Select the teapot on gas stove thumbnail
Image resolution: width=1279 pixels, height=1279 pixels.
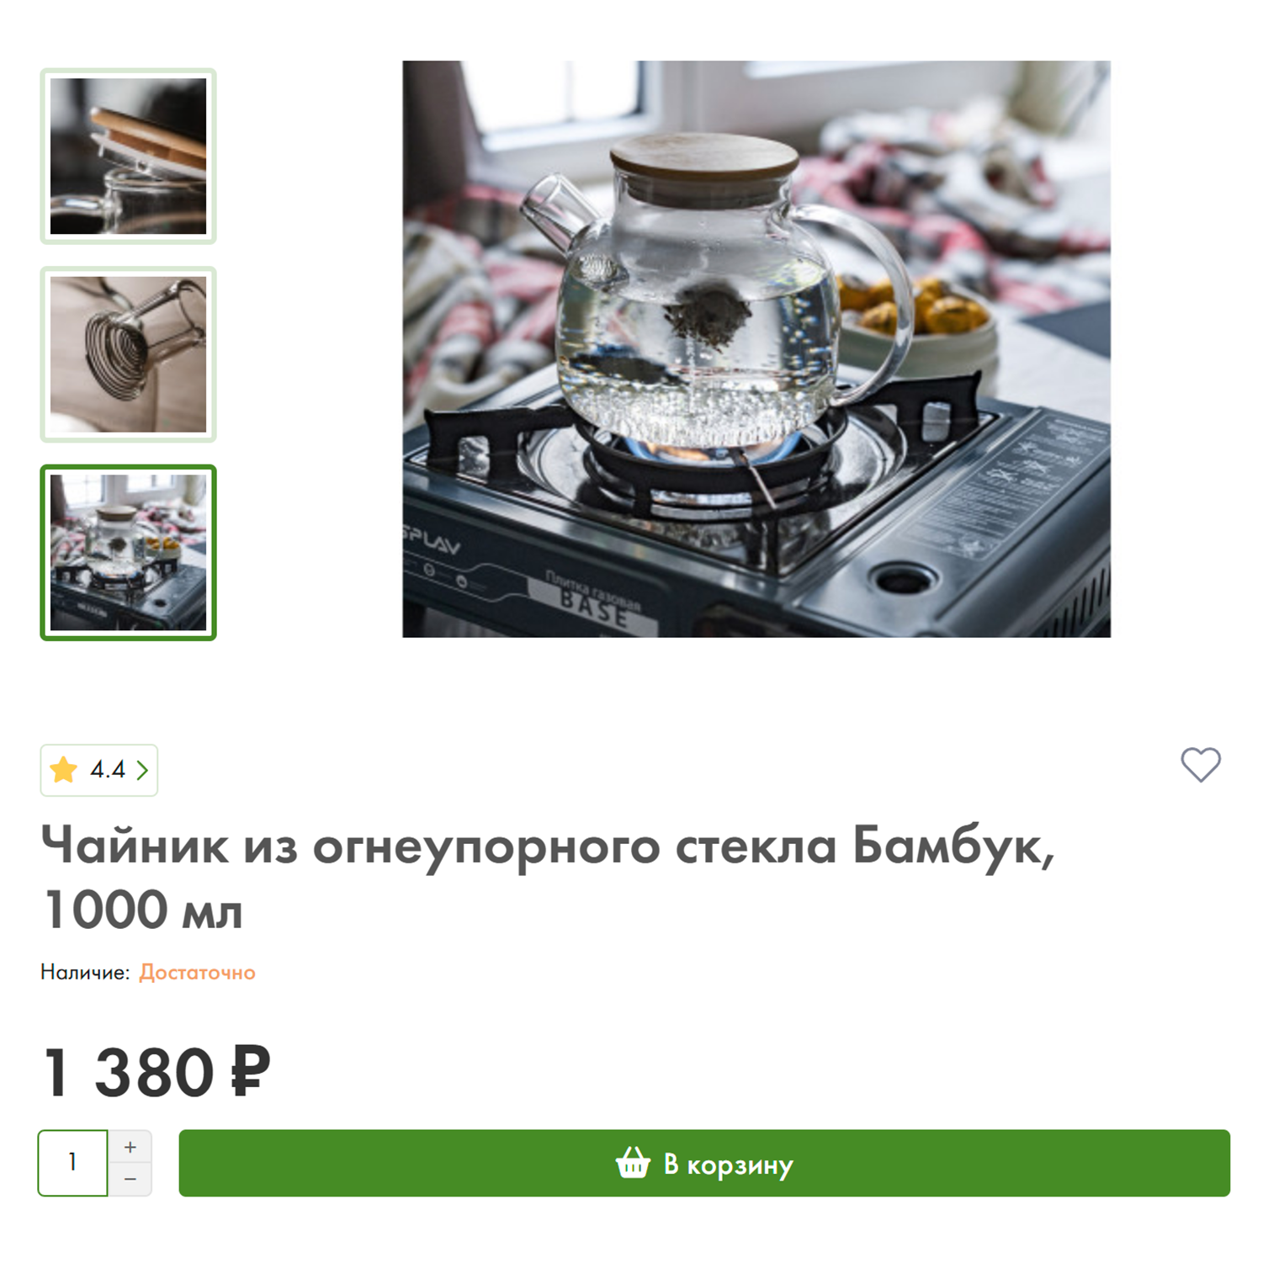pyautogui.click(x=128, y=553)
